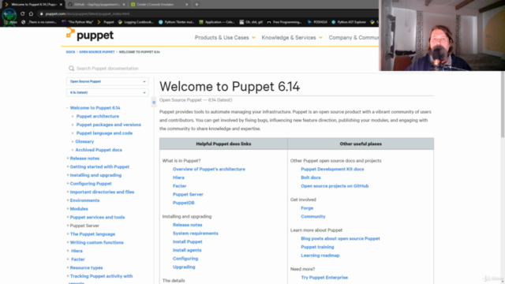Collapse sidebar with double chevron icon
The image size is (505, 284).
pyautogui.click(x=154, y=102)
